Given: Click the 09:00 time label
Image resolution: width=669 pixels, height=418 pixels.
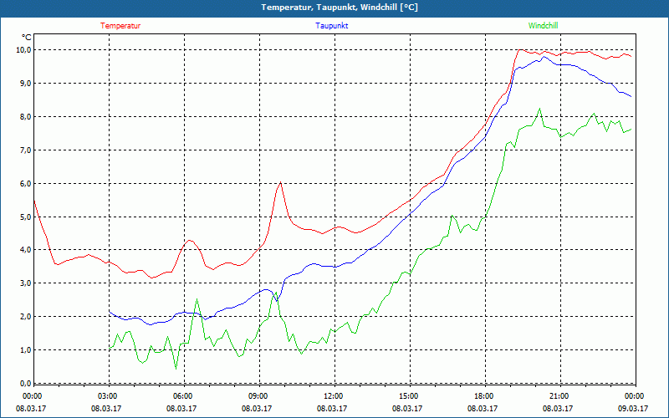Looking at the screenshot, I should (258, 396).
